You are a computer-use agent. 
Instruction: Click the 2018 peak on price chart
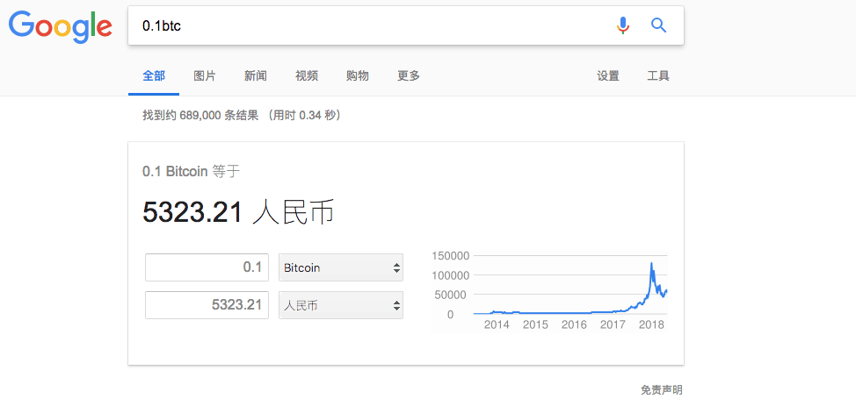click(x=651, y=264)
